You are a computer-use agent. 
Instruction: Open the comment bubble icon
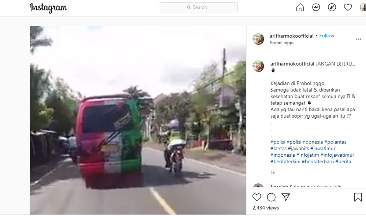(x=271, y=197)
